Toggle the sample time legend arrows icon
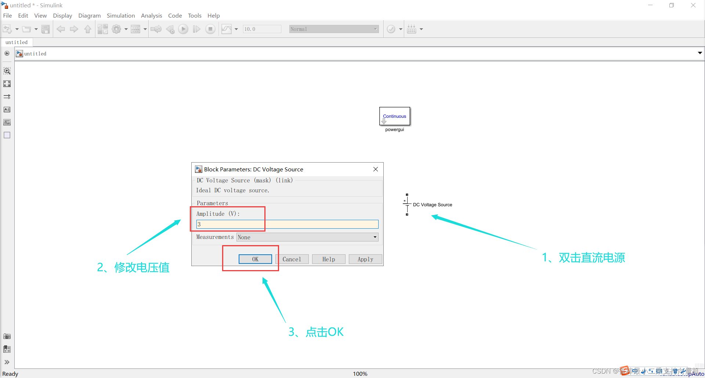This screenshot has width=705, height=378. [7, 97]
